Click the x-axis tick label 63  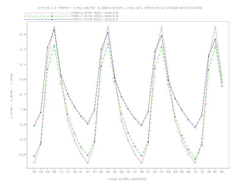175,172
